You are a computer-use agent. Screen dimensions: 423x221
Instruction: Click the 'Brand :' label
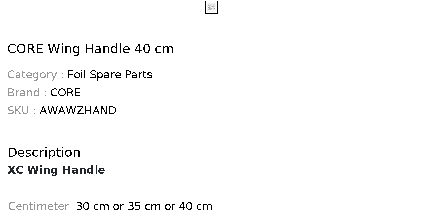tap(27, 93)
